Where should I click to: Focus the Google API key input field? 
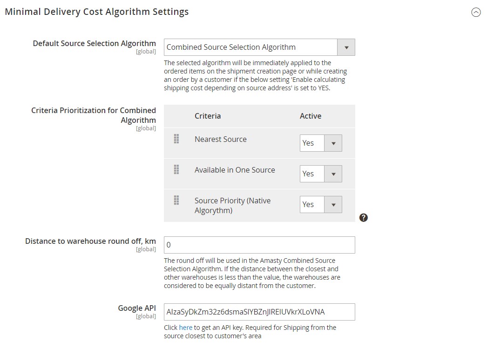point(259,312)
